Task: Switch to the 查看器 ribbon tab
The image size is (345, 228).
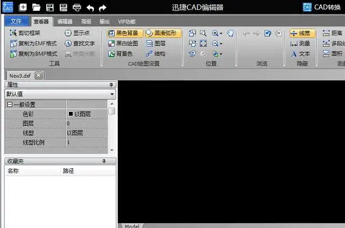Action: pyautogui.click(x=41, y=22)
